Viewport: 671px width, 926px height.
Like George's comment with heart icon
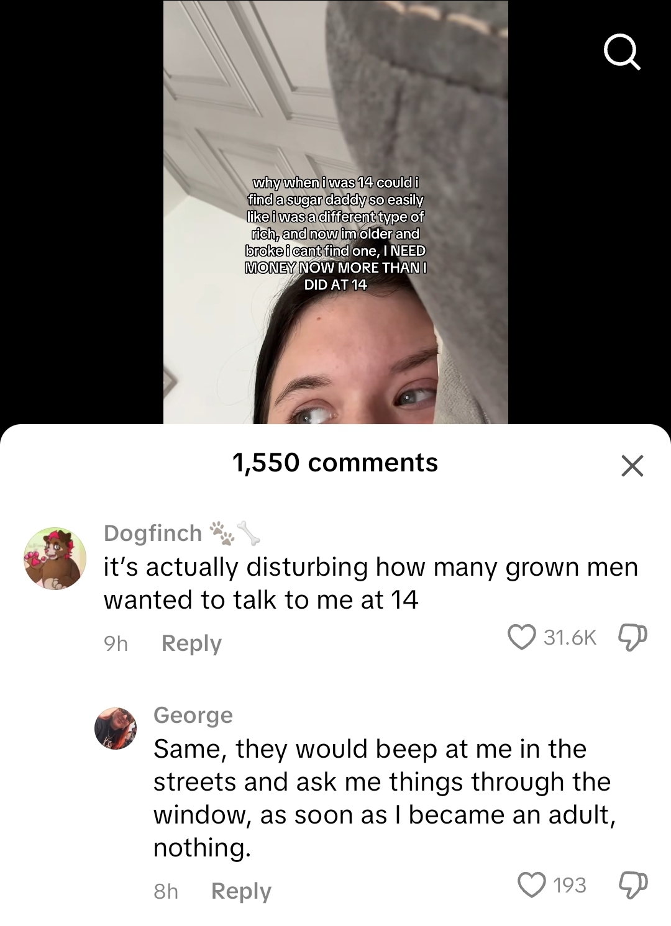coord(532,885)
